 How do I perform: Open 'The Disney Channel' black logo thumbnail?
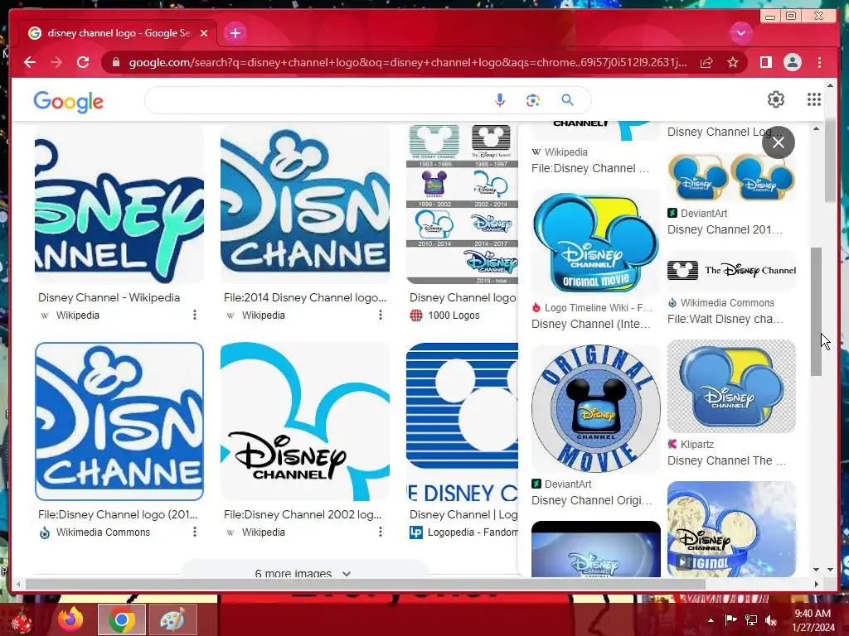click(731, 271)
